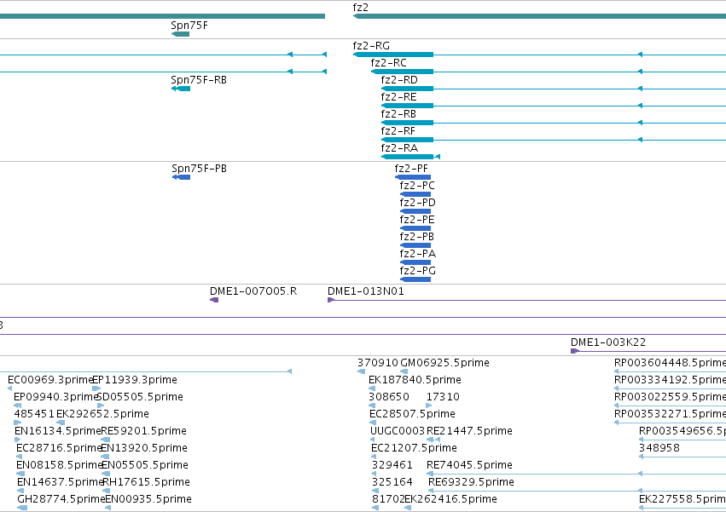Select the 485451 EST marker
The height and width of the screenshot is (512, 726).
[x=18, y=423]
